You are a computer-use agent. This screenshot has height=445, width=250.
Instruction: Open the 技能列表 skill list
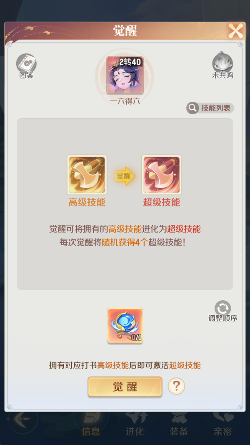pos(210,108)
